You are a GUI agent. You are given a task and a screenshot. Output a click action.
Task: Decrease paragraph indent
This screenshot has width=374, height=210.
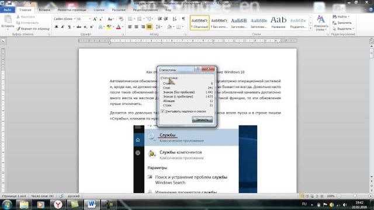[160, 19]
